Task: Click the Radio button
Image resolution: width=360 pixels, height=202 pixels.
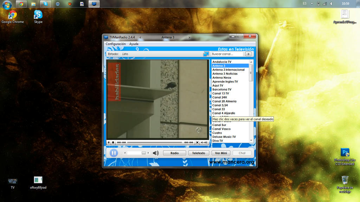Action: pos(174,153)
